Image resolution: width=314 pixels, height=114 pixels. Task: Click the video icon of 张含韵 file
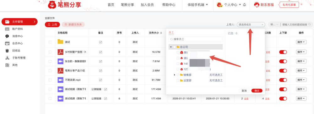(x=60, y=61)
